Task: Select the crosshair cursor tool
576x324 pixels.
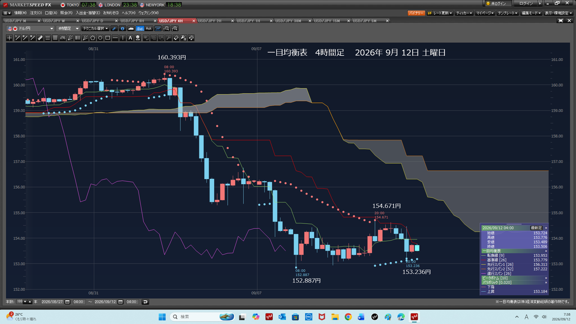Action: 9,38
